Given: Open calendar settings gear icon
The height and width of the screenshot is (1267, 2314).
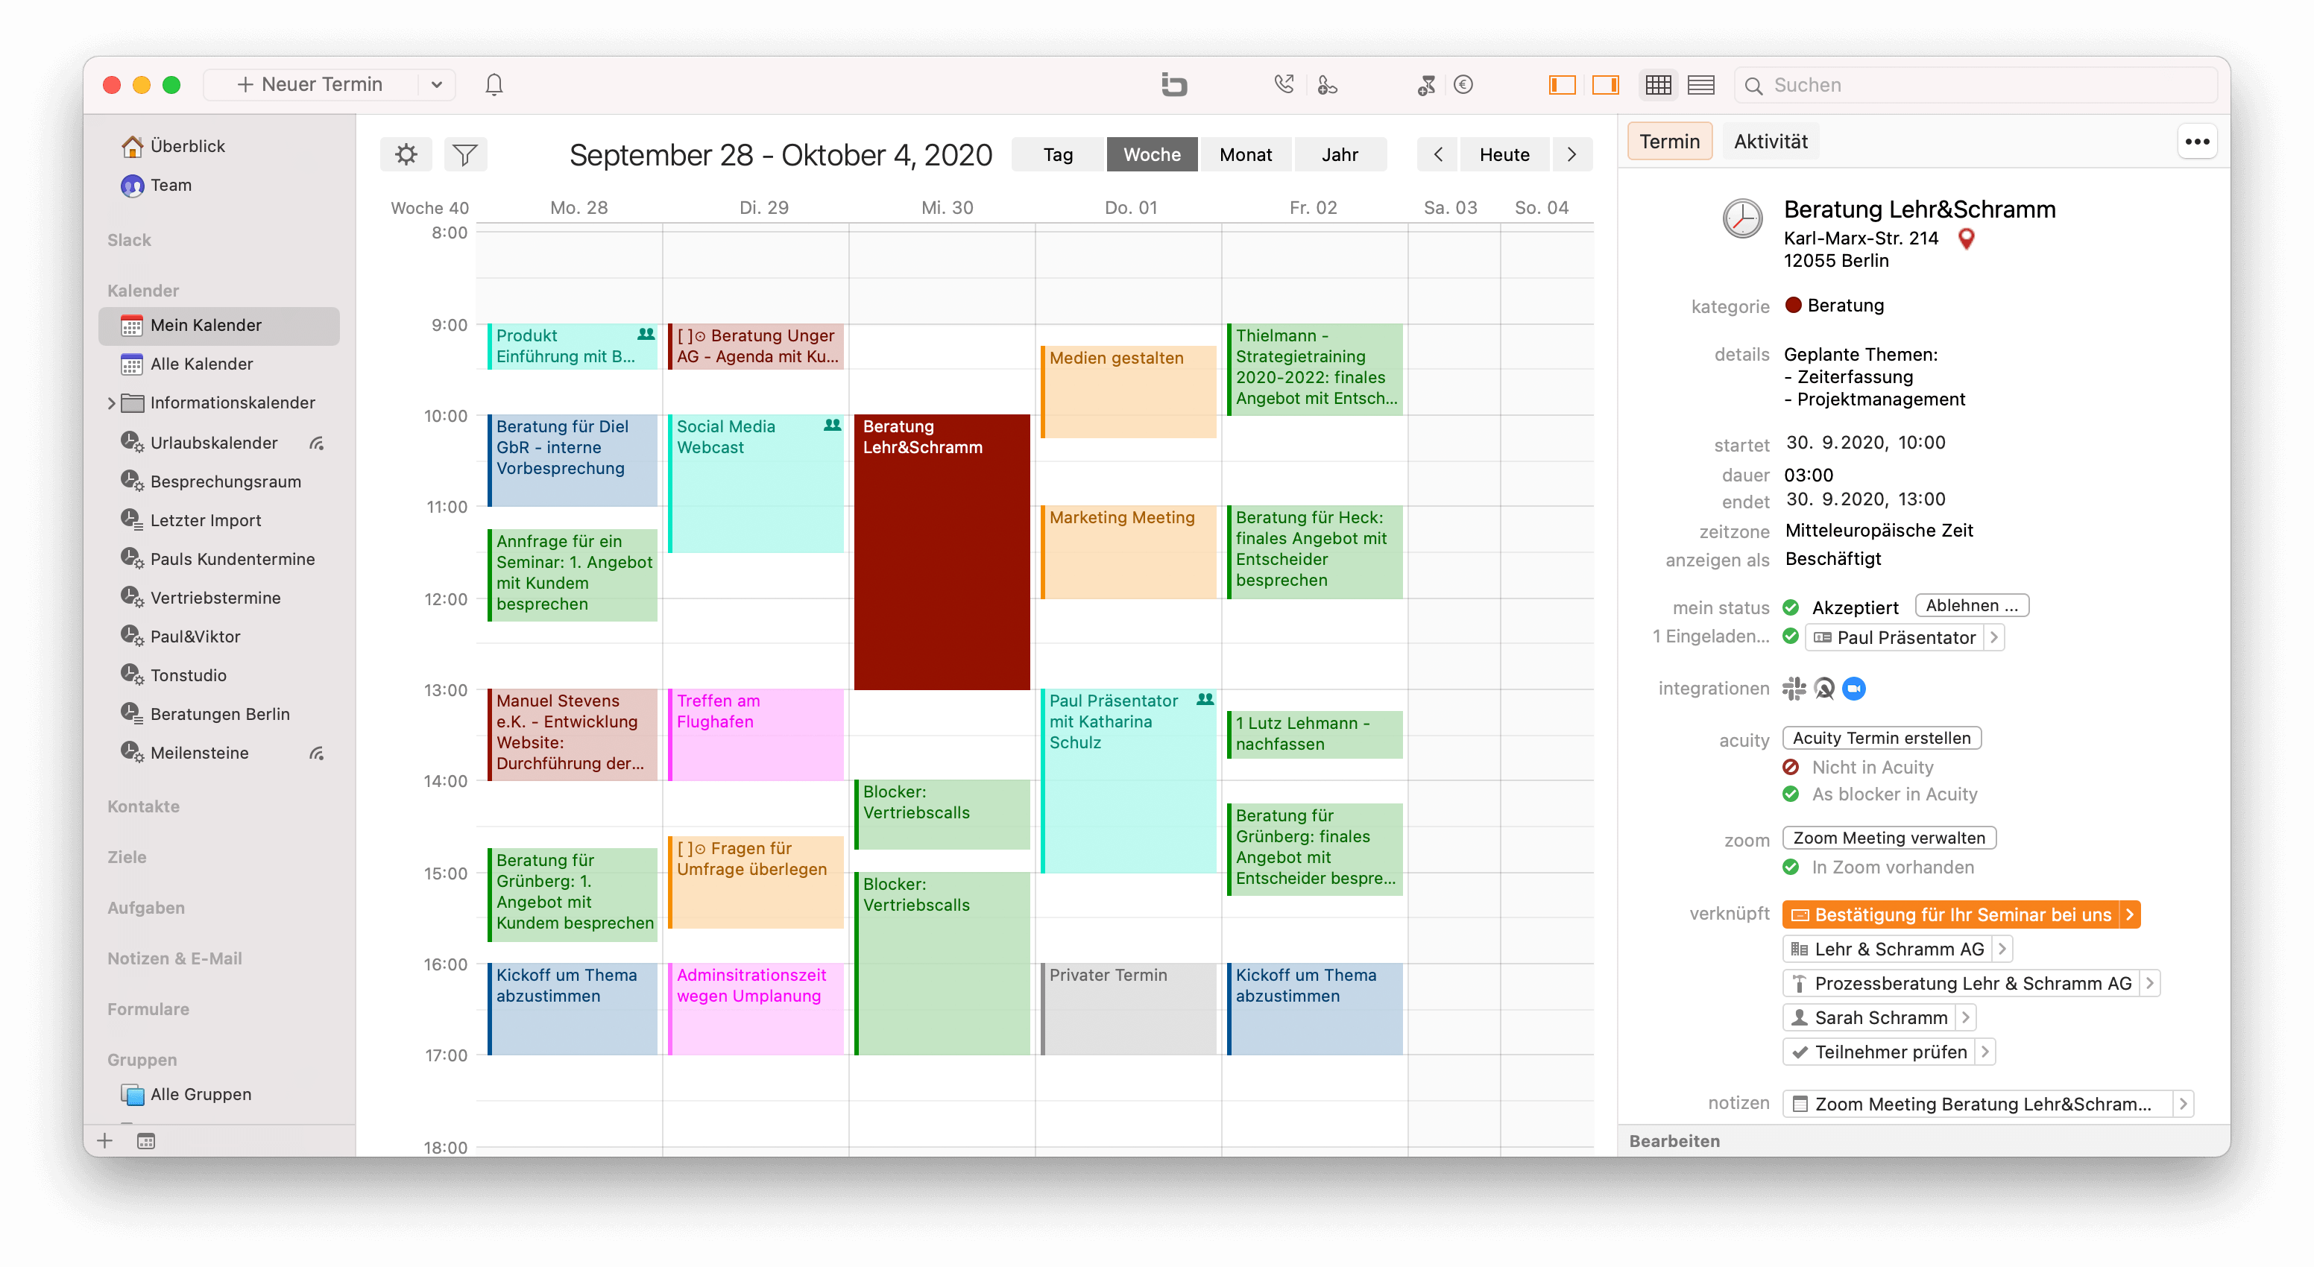Looking at the screenshot, I should click(x=406, y=154).
